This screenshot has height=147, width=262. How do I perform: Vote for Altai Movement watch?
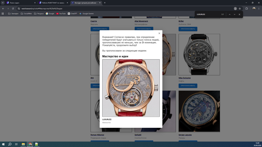pos(144,29)
